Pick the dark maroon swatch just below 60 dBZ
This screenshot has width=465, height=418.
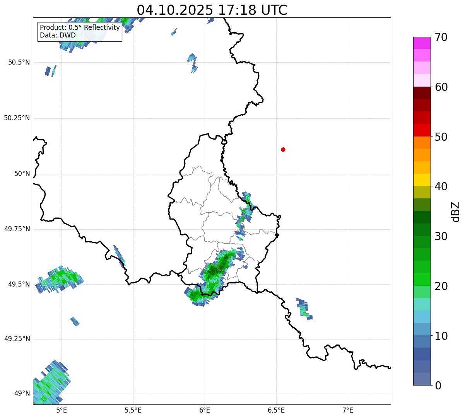(422, 93)
